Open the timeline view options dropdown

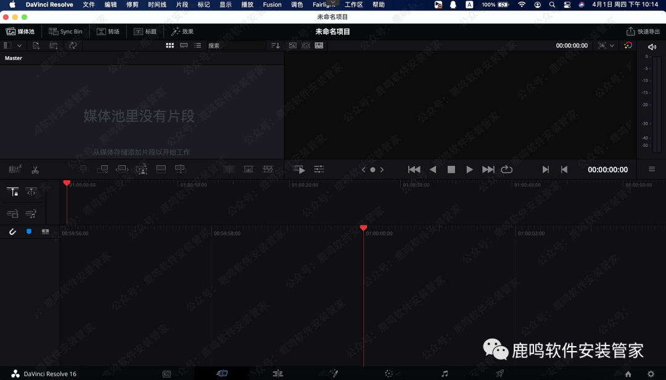coord(651,169)
